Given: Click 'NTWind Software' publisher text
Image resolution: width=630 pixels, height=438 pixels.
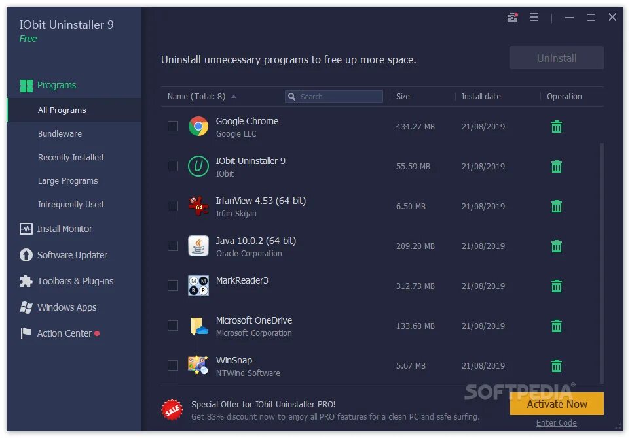Looking at the screenshot, I should tap(248, 373).
